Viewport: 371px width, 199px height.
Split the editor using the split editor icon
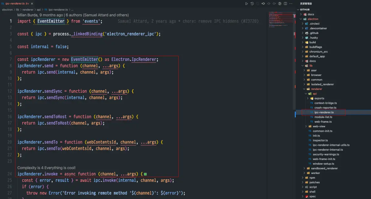coord(285,4)
